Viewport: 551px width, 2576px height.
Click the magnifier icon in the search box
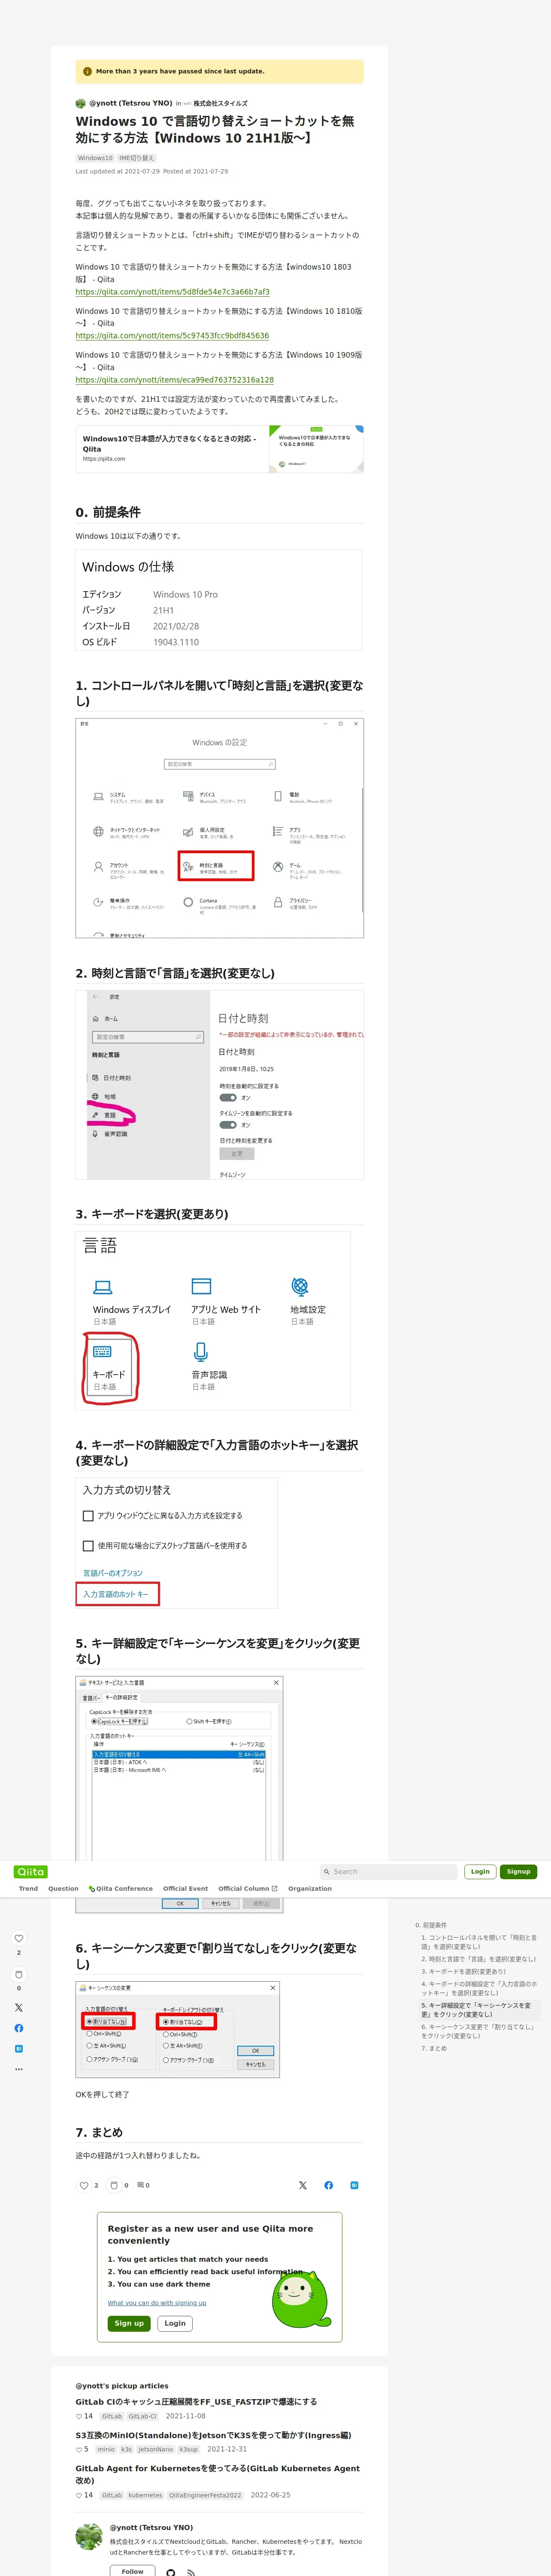(x=326, y=1871)
